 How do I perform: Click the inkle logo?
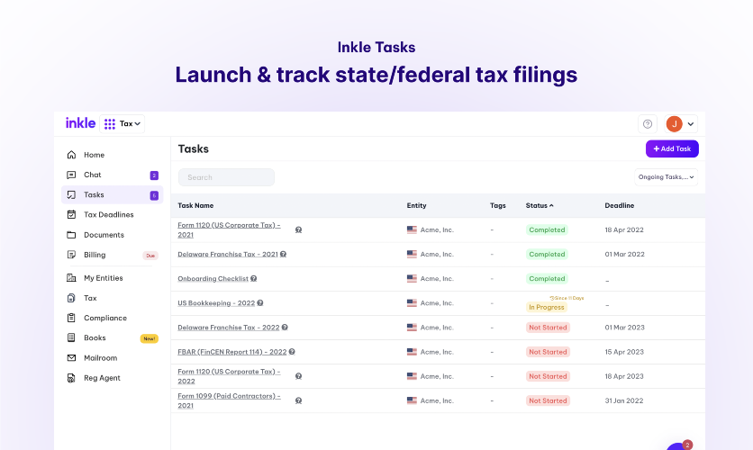[80, 123]
